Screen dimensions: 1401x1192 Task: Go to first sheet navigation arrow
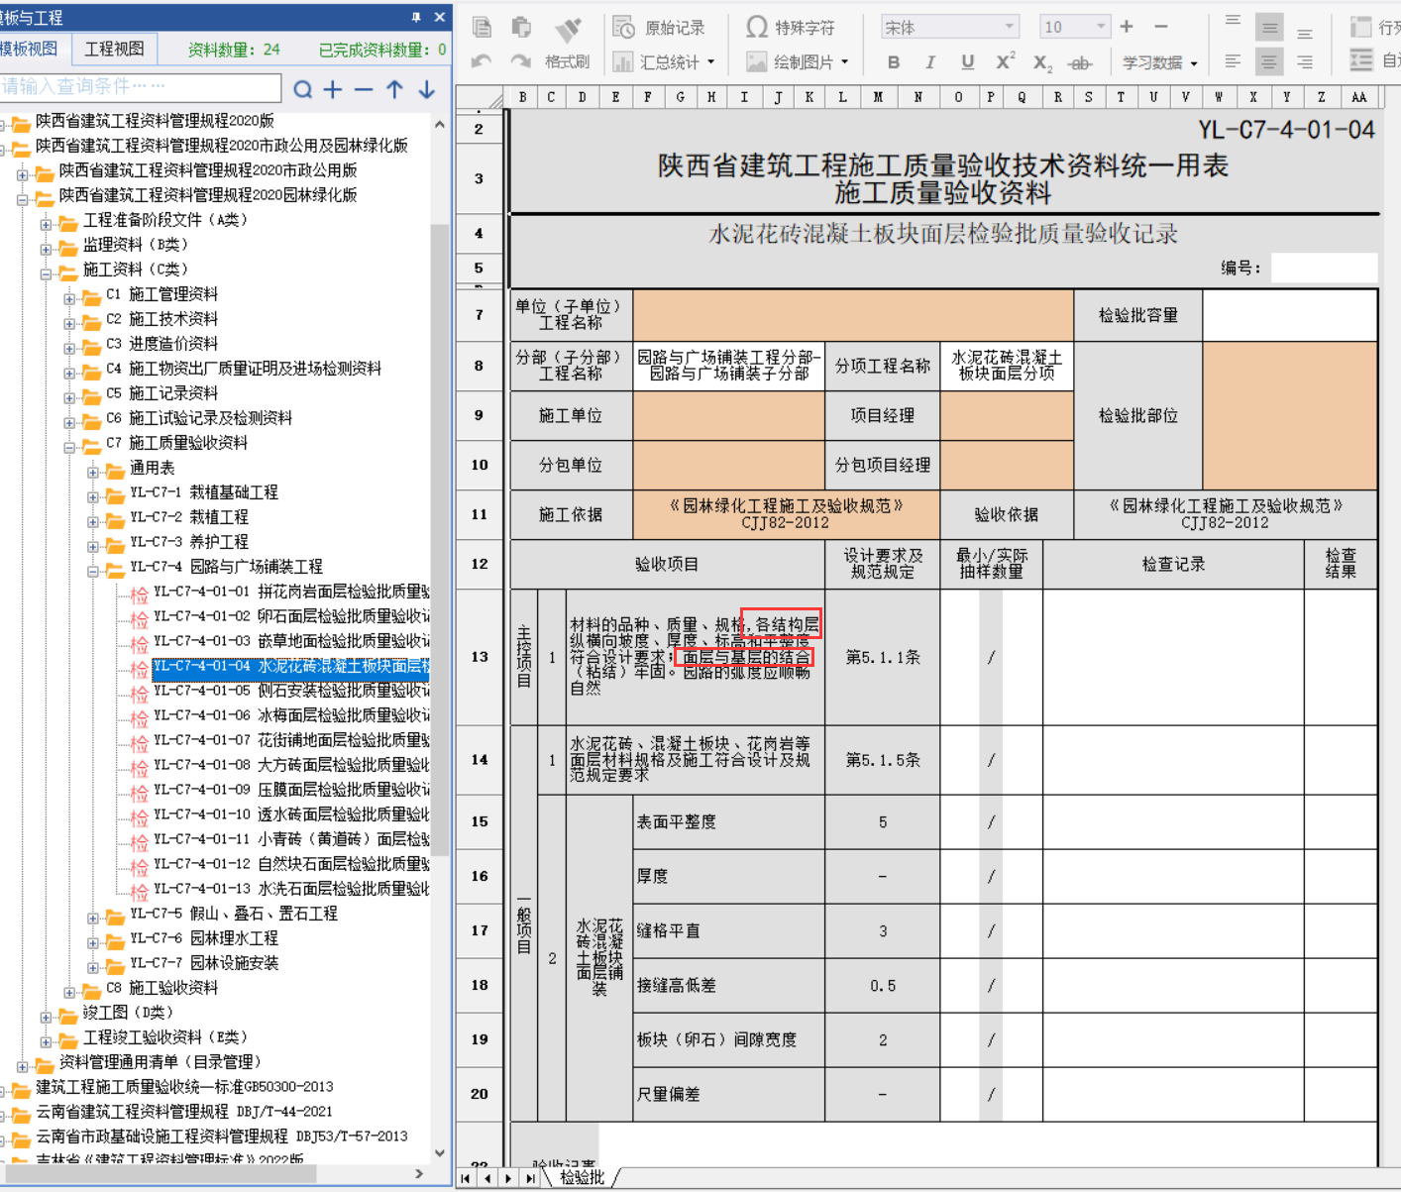click(466, 1178)
